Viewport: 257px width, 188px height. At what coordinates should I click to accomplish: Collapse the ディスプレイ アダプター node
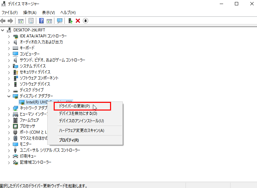tap(9, 96)
